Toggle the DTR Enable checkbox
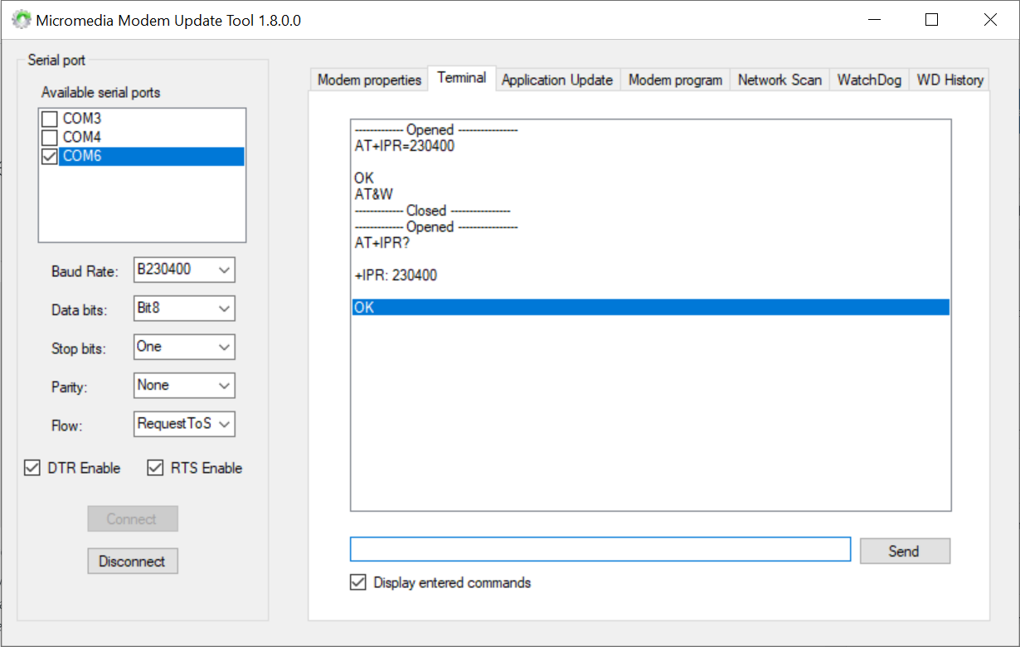 coord(32,468)
